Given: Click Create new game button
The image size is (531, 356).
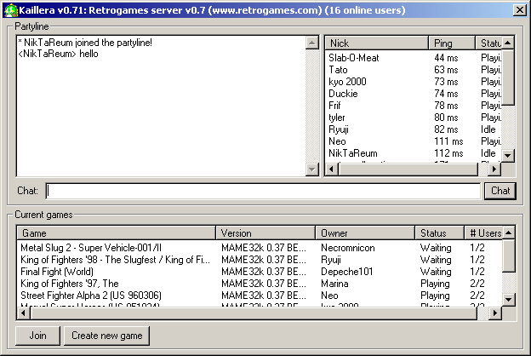Looking at the screenshot, I should [106, 336].
